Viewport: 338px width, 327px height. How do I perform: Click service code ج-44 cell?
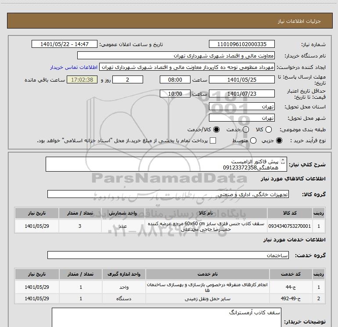(x=291, y=287)
